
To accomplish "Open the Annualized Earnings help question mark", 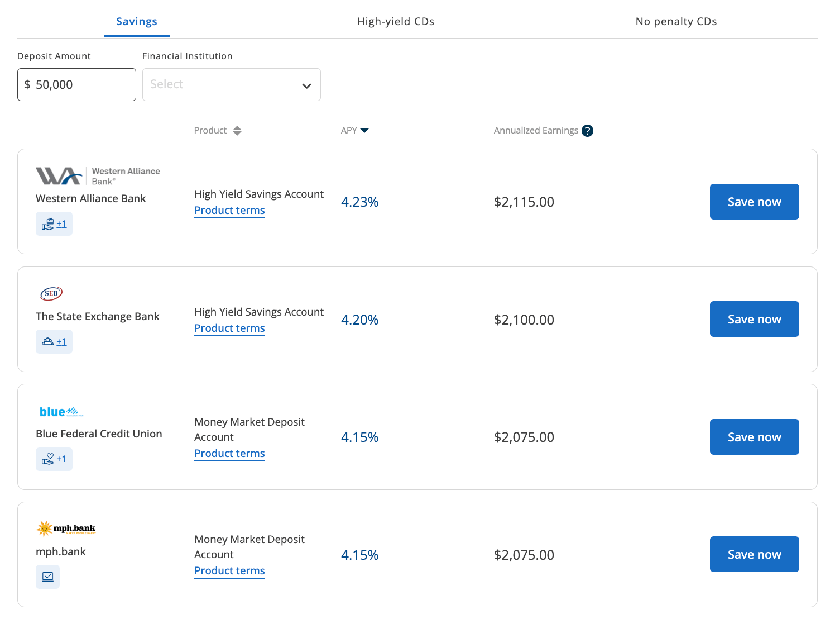I will (x=587, y=131).
